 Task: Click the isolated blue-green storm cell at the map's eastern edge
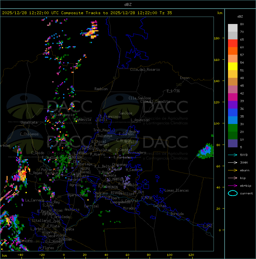coord(206,151)
